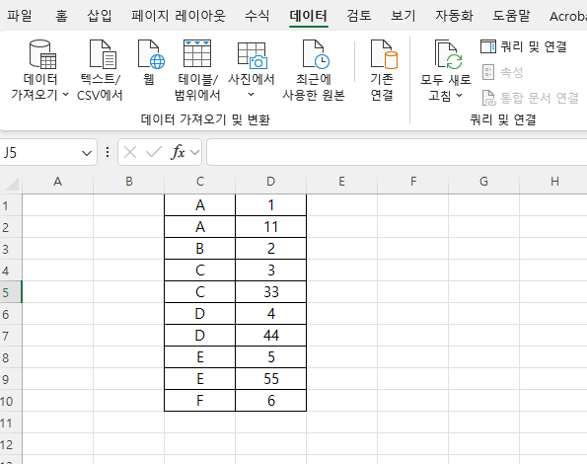Expand the 모두 새로 고침 dropdown arrow
The height and width of the screenshot is (464, 587).
460,96
